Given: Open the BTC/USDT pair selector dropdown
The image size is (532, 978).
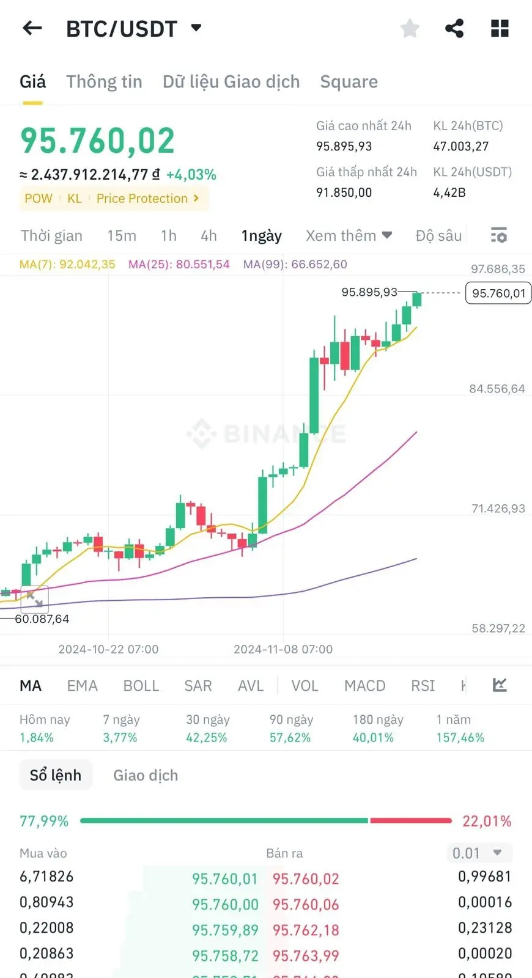Looking at the screenshot, I should pyautogui.click(x=196, y=28).
